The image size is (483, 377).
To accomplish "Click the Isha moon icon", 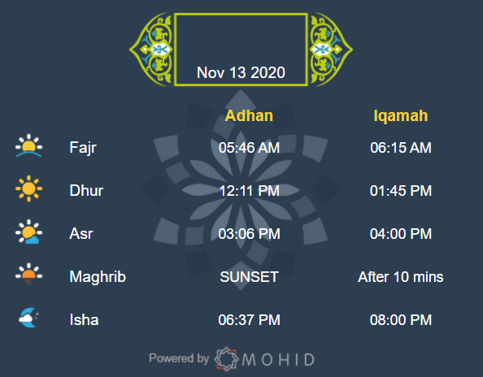I will pyautogui.click(x=28, y=318).
